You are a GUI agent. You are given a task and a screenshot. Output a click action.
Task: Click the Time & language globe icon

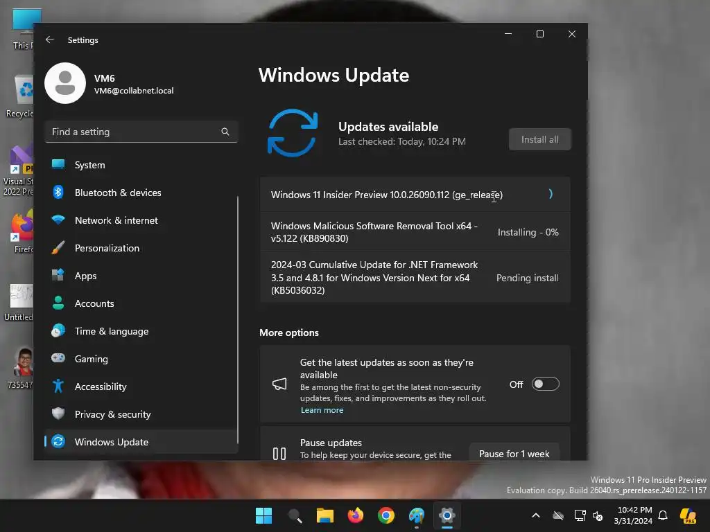[58, 330]
